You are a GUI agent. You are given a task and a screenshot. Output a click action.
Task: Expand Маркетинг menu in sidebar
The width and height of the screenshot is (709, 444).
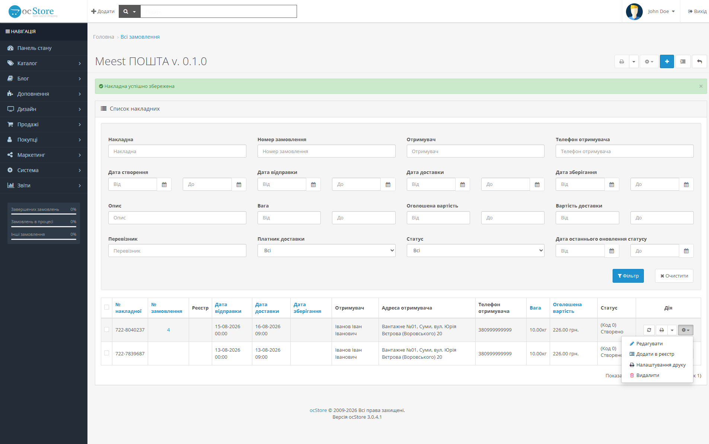(44, 155)
